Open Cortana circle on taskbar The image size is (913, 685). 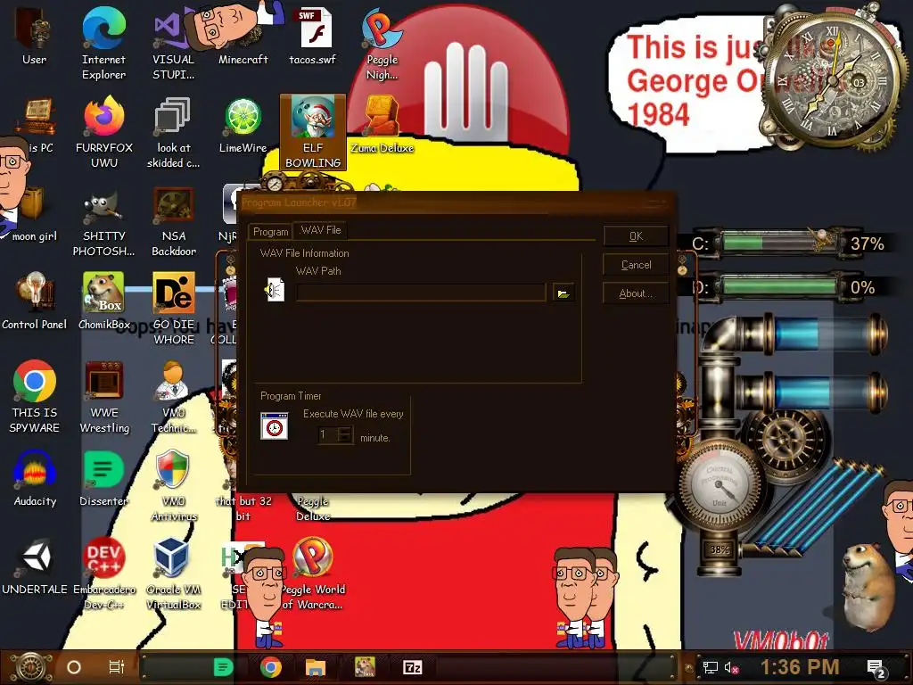coord(74,667)
